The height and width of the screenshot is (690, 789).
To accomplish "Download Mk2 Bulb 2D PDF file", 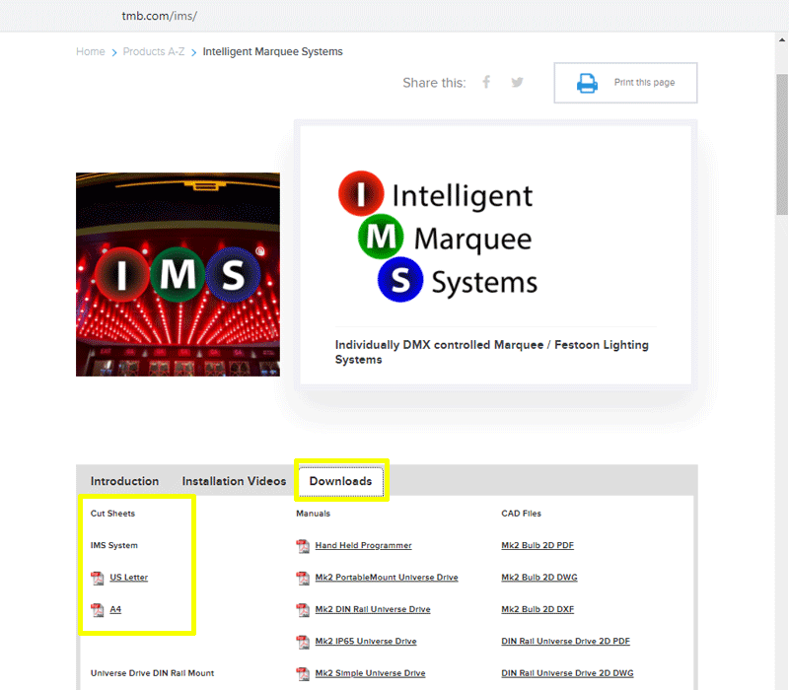I will click(x=538, y=545).
